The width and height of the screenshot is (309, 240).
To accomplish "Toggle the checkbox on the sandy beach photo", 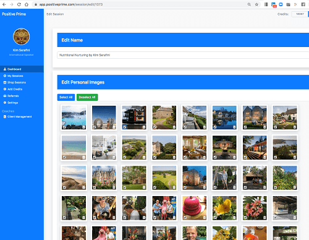I will click(64, 157).
